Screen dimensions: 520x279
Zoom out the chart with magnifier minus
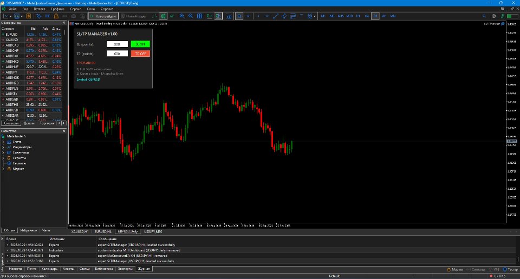pyautogui.click(x=191, y=16)
